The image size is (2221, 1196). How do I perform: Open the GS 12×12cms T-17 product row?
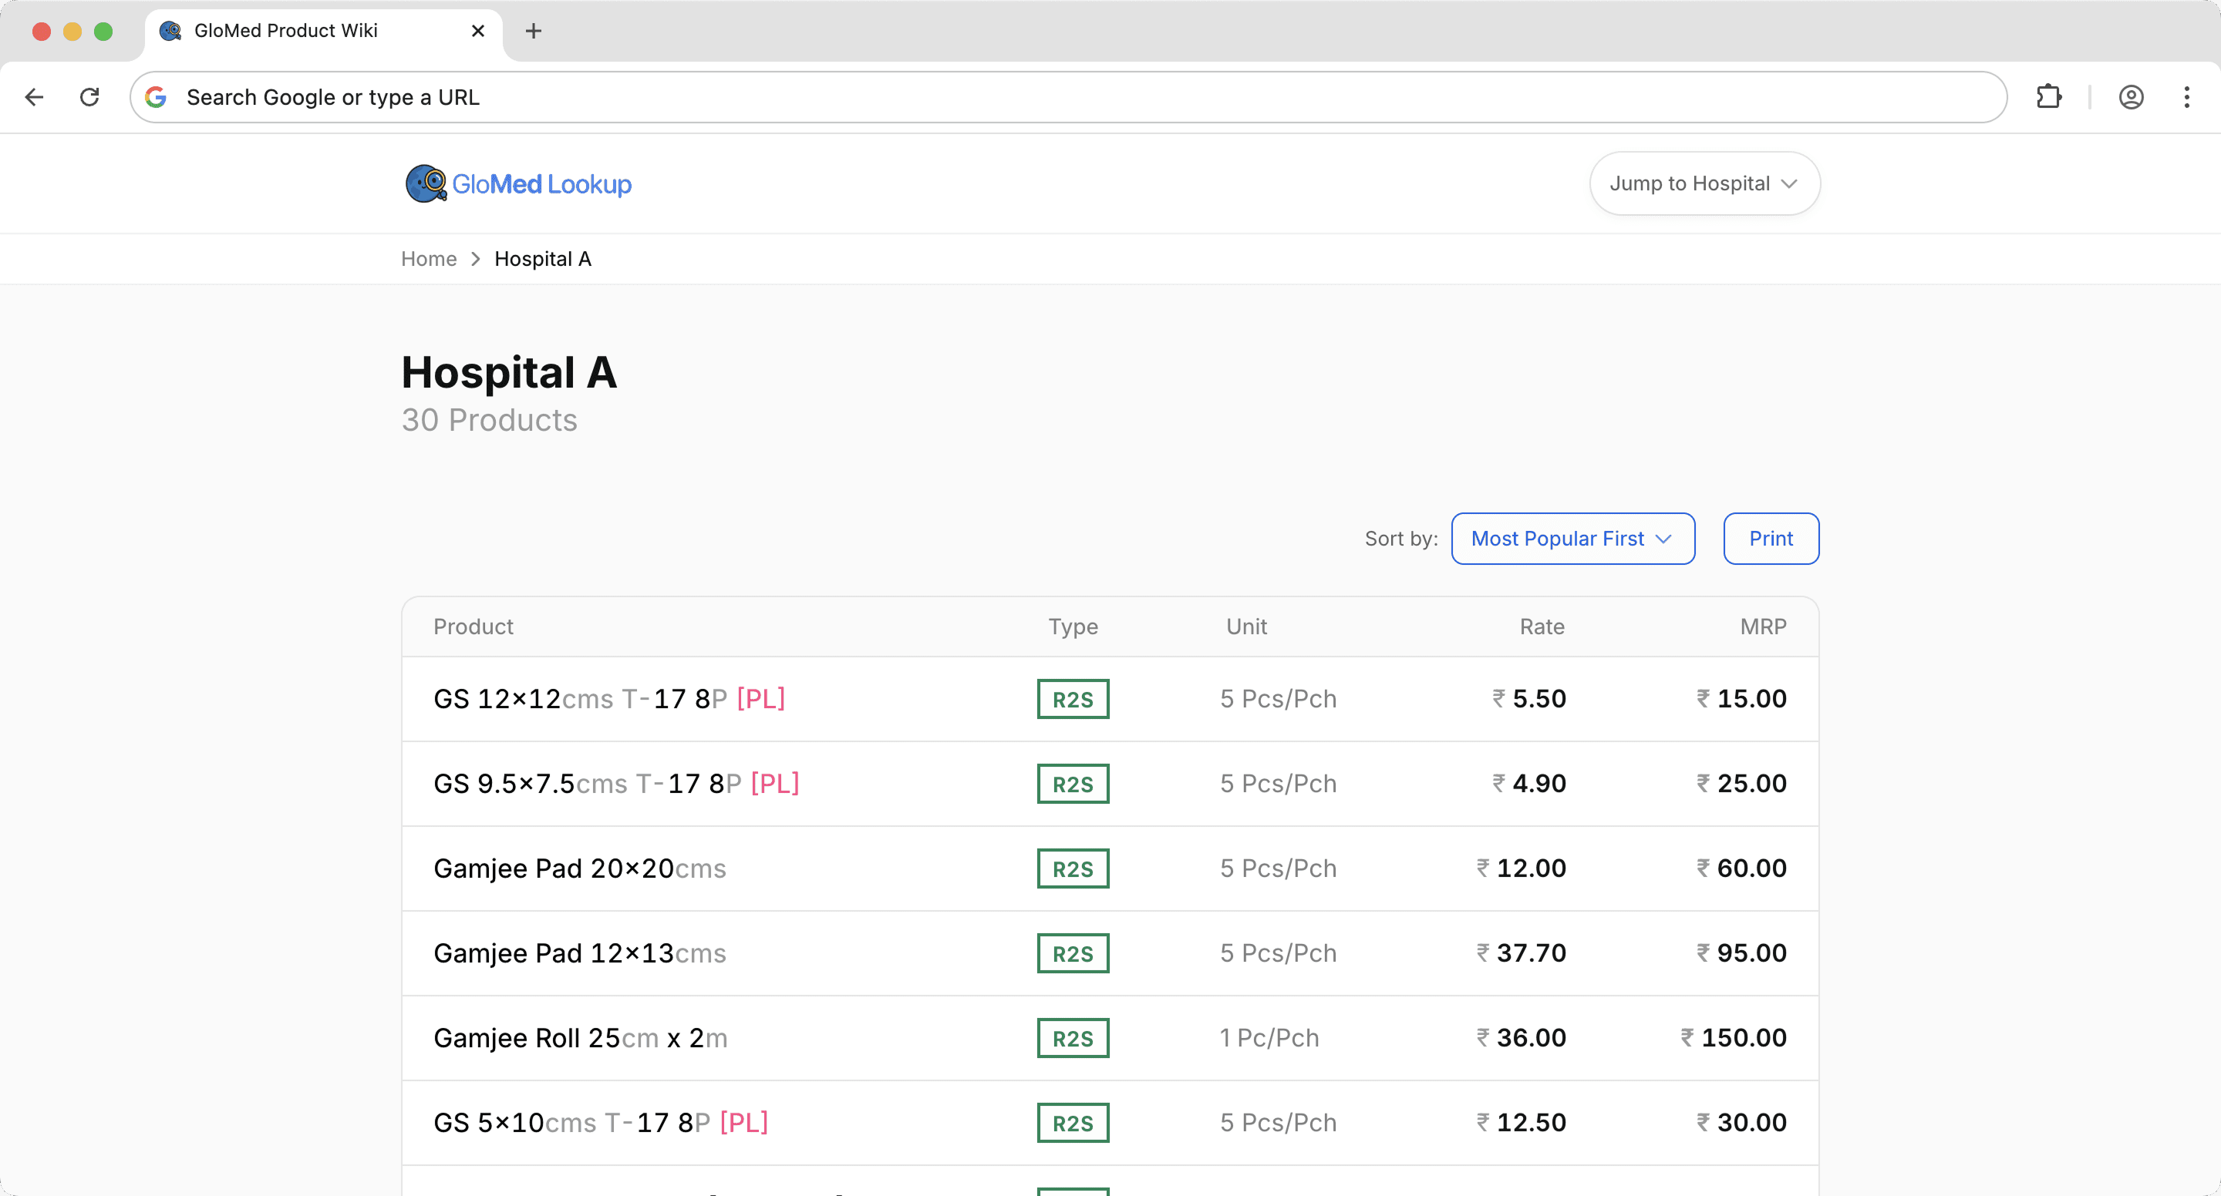[608, 699]
